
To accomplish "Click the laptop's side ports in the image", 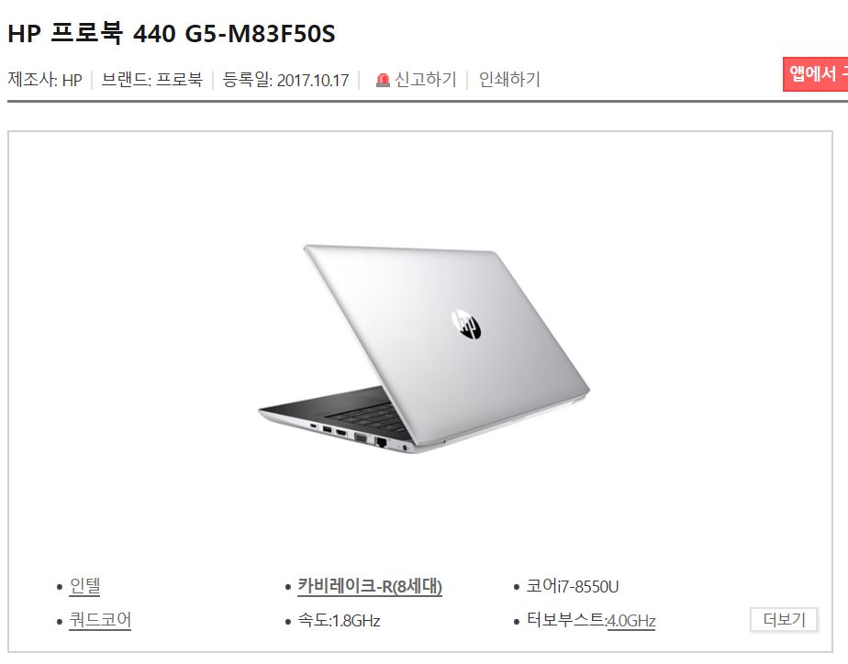I will click(x=360, y=437).
